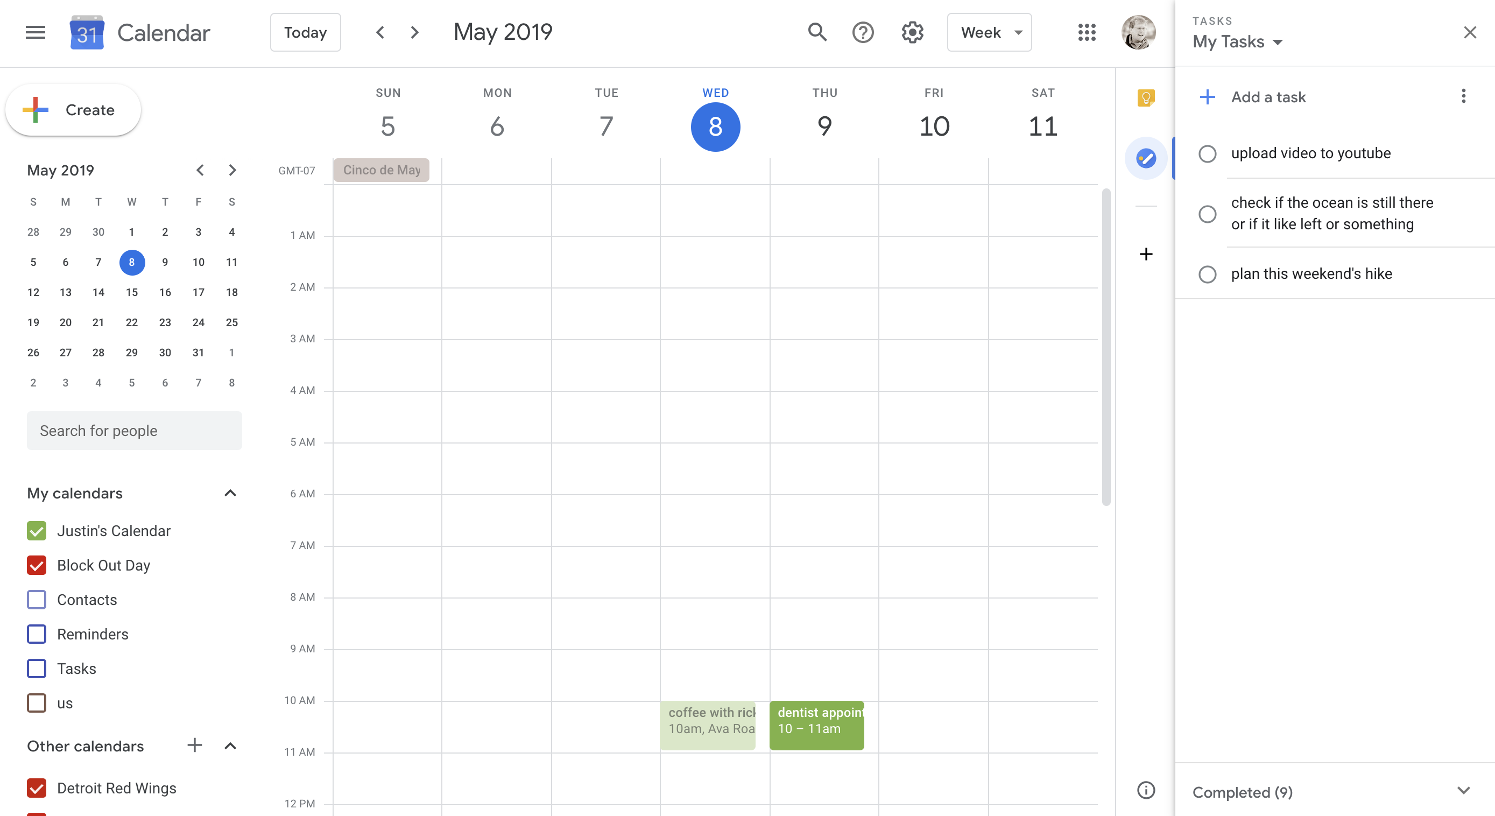The height and width of the screenshot is (816, 1495).
Task: Open Google Keep from side panel
Action: point(1146,97)
